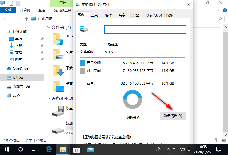
Task: Show hidden tray icons chevron
Action: pyautogui.click(x=168, y=149)
